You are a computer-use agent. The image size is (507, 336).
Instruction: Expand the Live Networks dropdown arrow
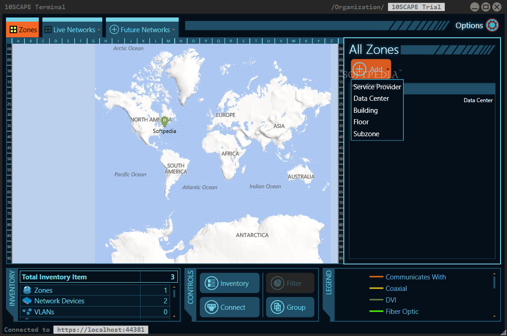coord(99,30)
